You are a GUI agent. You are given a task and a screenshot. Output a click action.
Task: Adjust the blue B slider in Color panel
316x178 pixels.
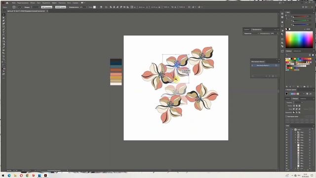click(x=300, y=25)
